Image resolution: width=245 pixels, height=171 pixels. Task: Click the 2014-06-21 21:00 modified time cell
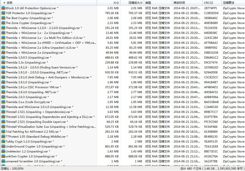pyautogui.click(x=187, y=102)
